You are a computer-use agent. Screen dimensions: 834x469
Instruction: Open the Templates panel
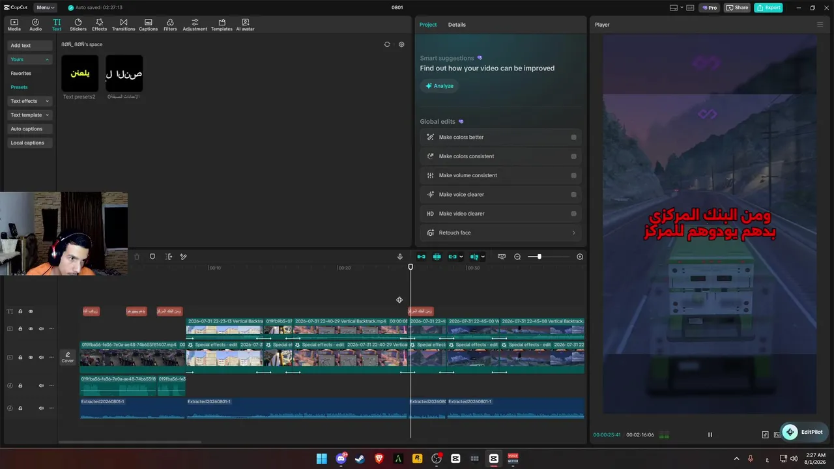pos(222,25)
